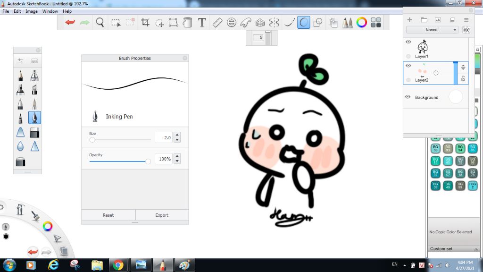Click the red Undo arrow in top toolbar
This screenshot has width=483, height=272.
pos(70,22)
